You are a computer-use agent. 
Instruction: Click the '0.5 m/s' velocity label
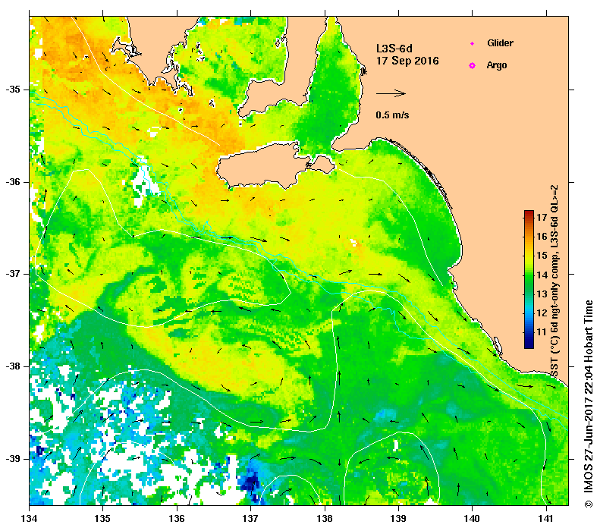point(392,115)
